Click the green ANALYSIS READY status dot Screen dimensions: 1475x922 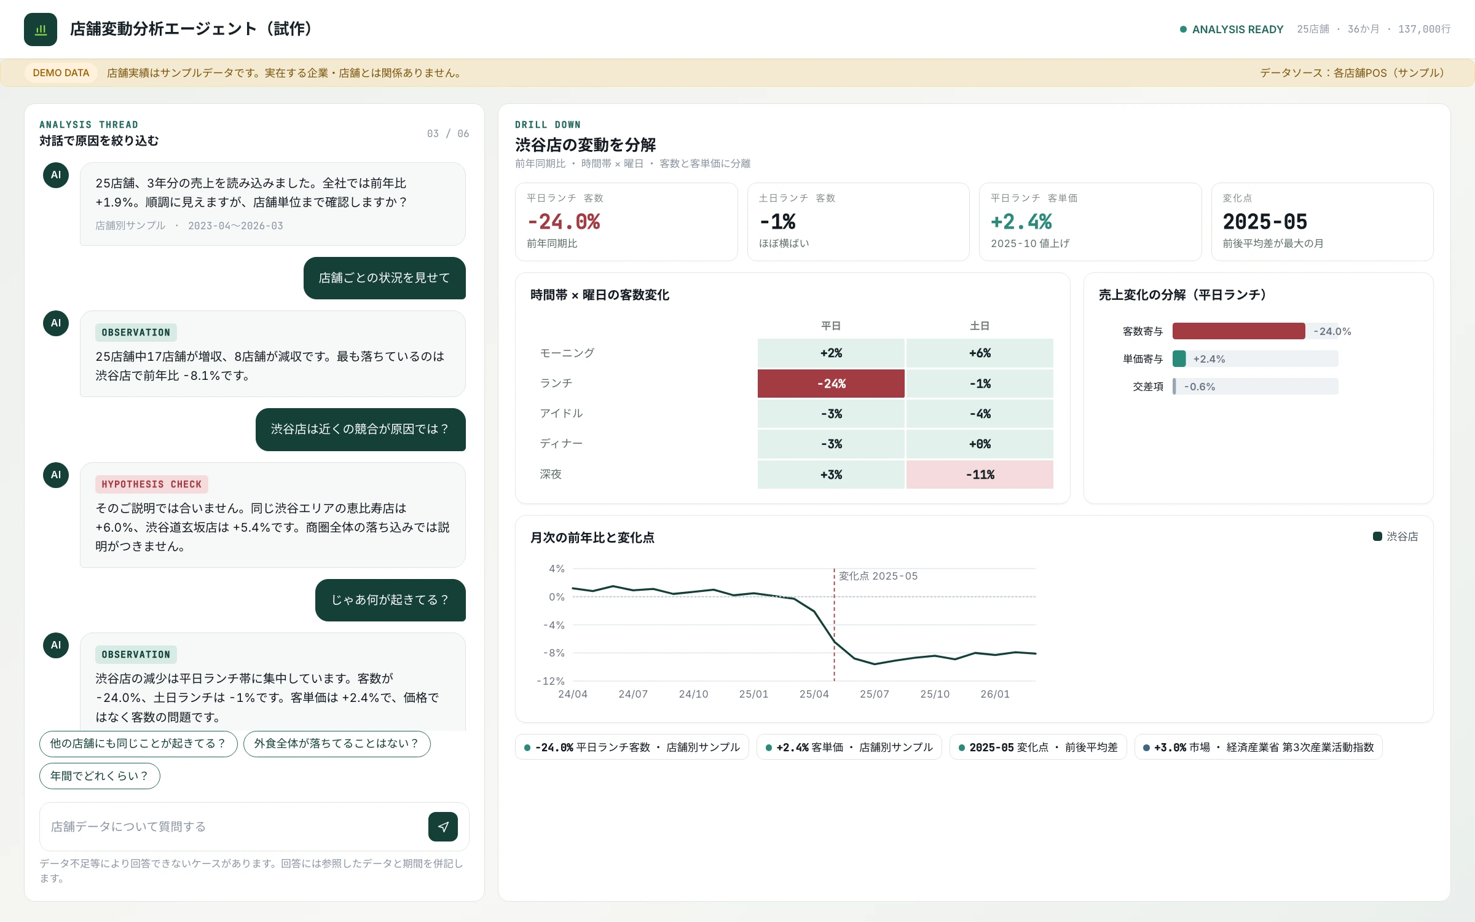tap(1183, 30)
